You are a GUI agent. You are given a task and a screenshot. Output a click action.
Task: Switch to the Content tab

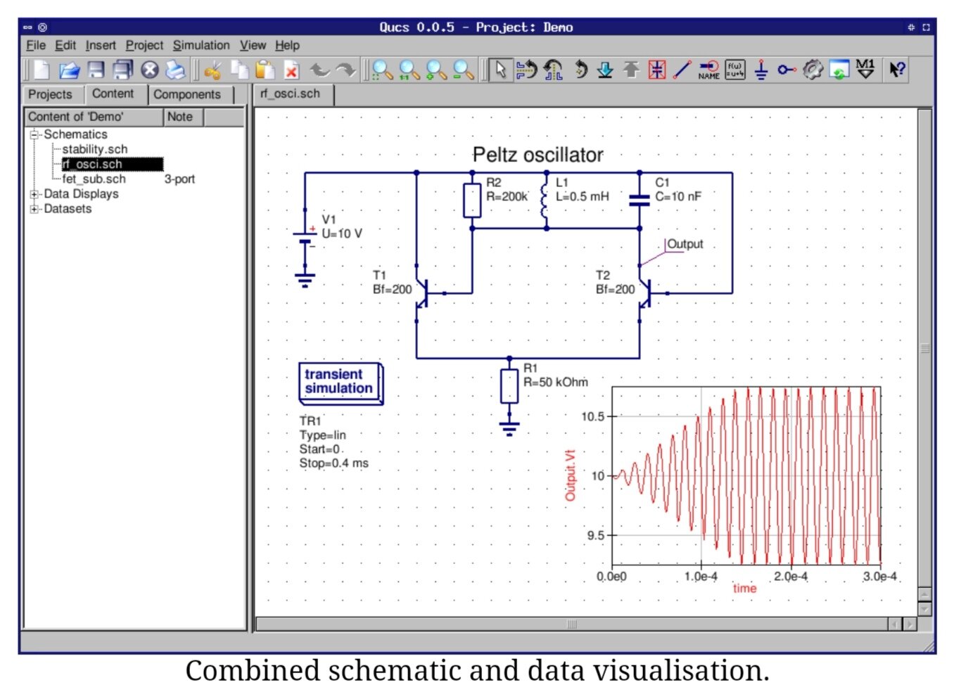(x=113, y=94)
